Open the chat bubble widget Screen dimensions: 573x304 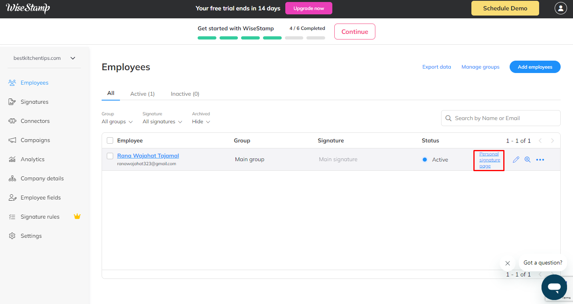(554, 287)
